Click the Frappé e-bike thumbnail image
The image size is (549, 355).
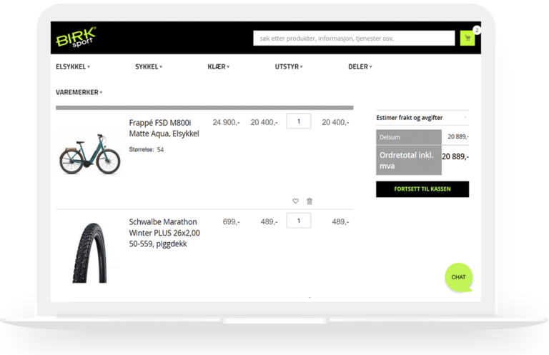click(x=88, y=151)
